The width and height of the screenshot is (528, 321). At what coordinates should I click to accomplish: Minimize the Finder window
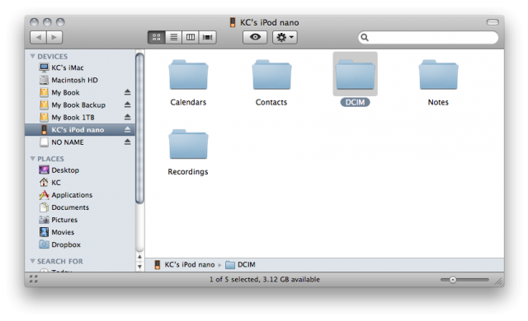pyautogui.click(x=47, y=22)
